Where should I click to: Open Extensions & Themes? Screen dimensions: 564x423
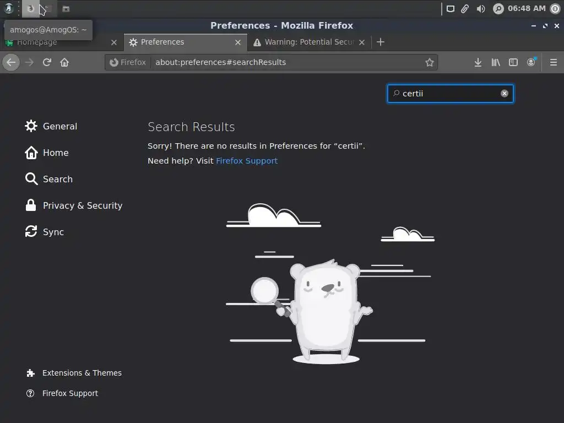pos(74,373)
